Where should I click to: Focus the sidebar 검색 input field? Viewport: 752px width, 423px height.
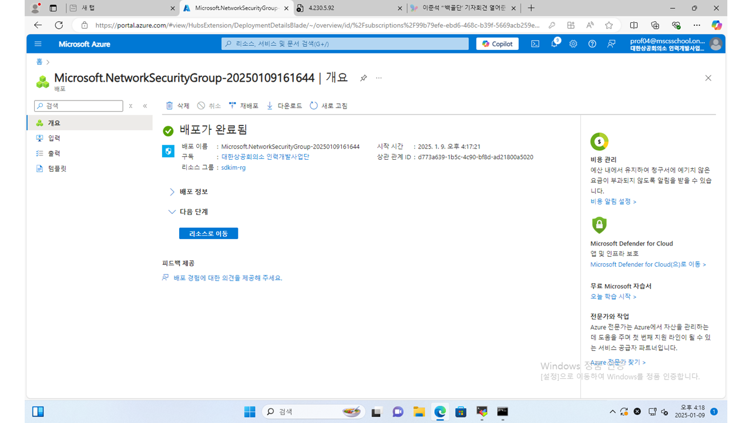(79, 106)
